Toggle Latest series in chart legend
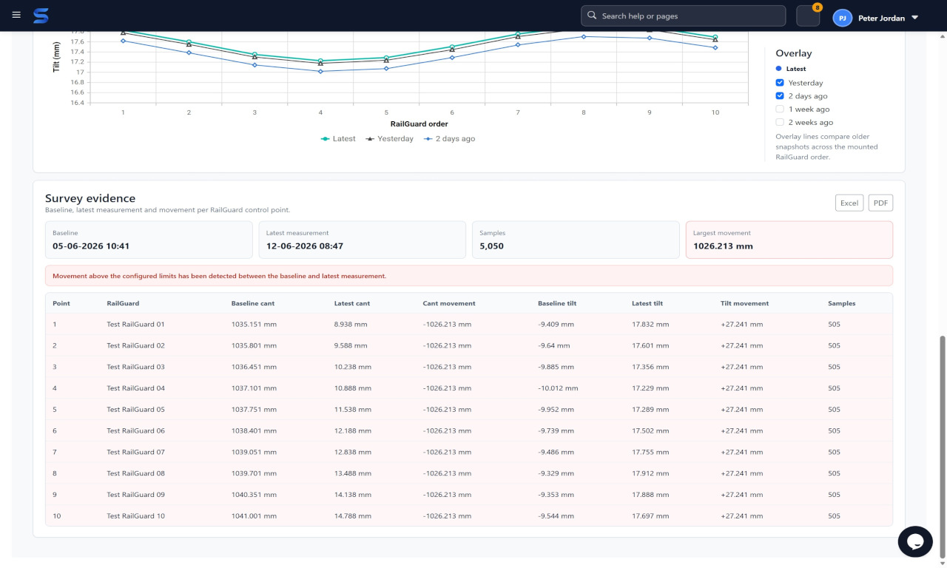This screenshot has height=568, width=947. pyautogui.click(x=337, y=139)
